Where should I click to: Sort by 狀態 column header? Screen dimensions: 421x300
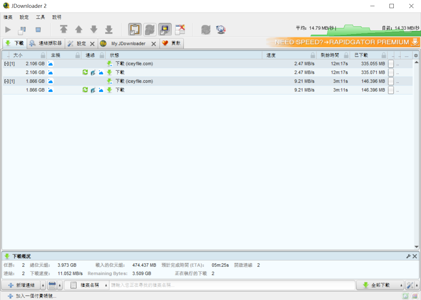pos(184,55)
